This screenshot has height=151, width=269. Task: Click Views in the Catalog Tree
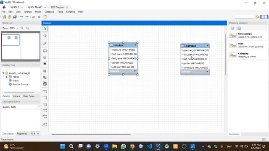pyautogui.click(x=16, y=81)
